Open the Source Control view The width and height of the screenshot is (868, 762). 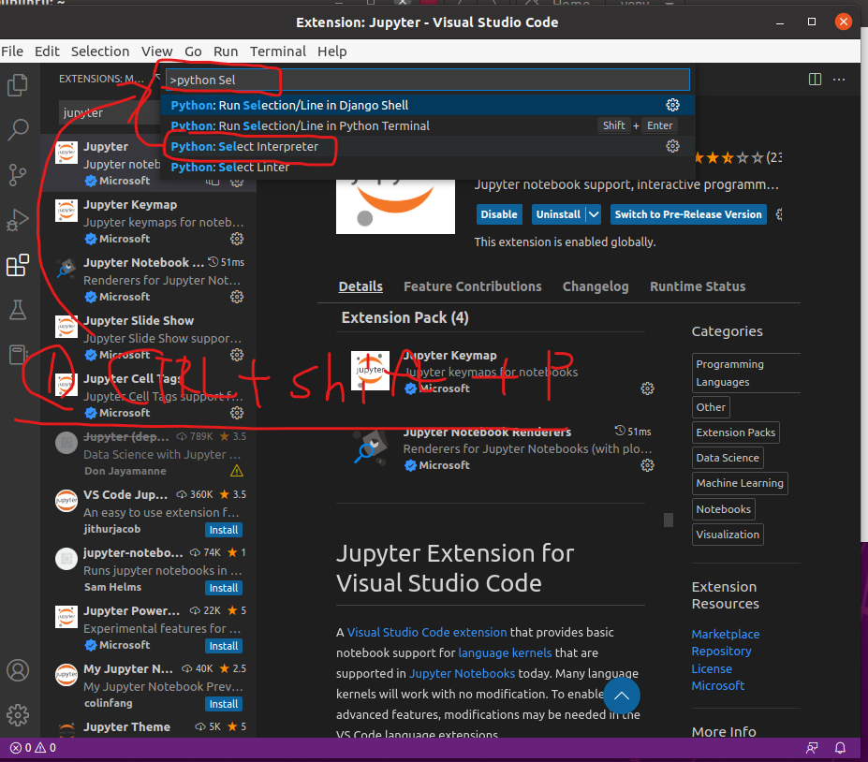[18, 174]
